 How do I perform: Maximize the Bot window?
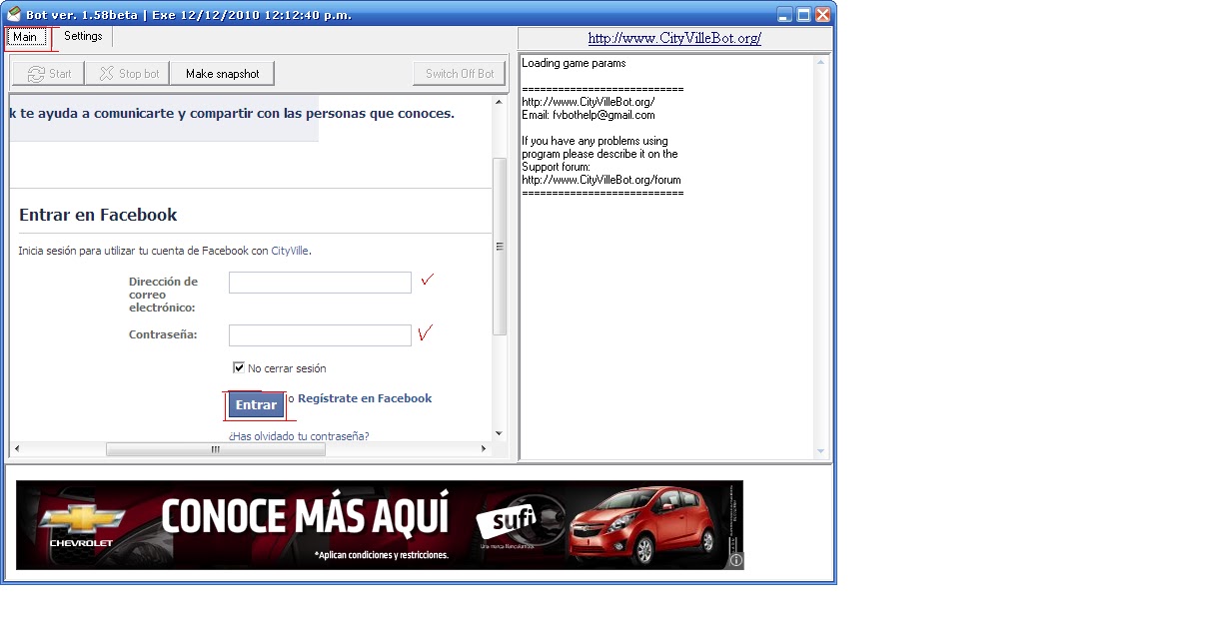click(803, 14)
